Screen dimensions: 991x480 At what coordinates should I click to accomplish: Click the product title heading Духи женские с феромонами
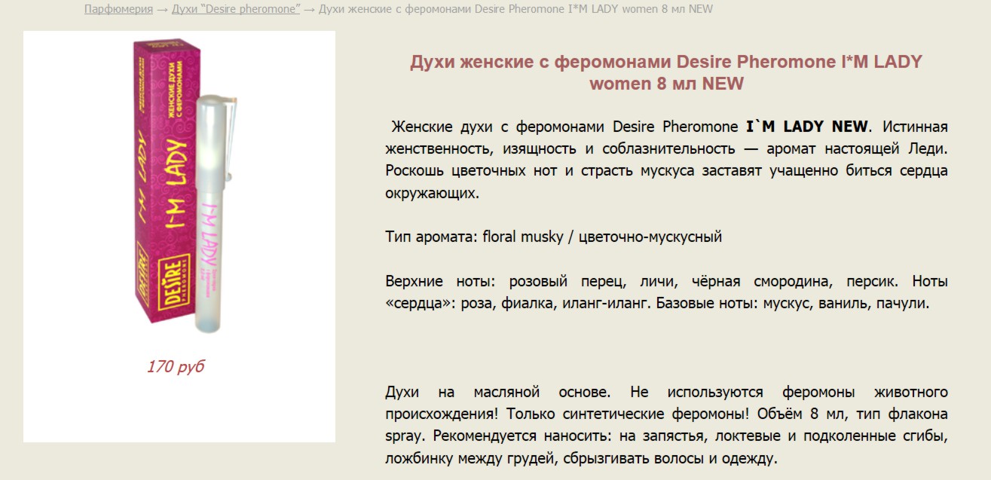click(666, 72)
